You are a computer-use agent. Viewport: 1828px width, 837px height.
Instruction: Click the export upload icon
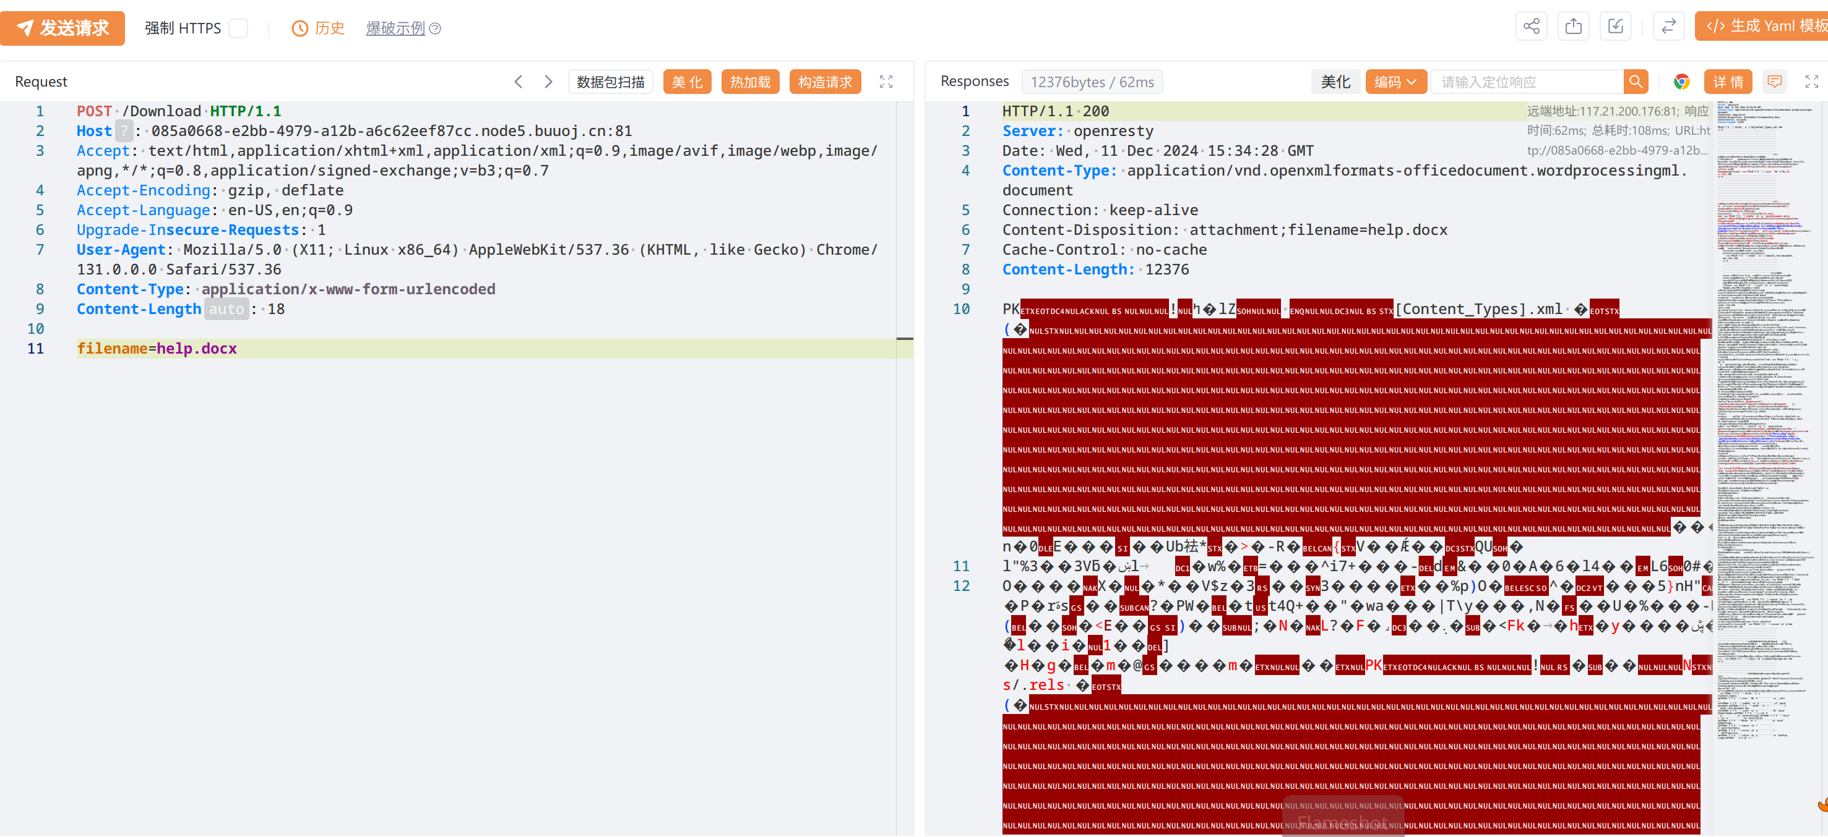pyautogui.click(x=1573, y=27)
